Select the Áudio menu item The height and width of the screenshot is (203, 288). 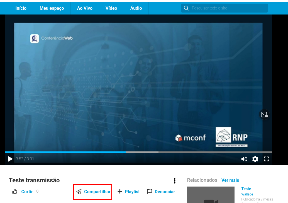click(x=136, y=8)
